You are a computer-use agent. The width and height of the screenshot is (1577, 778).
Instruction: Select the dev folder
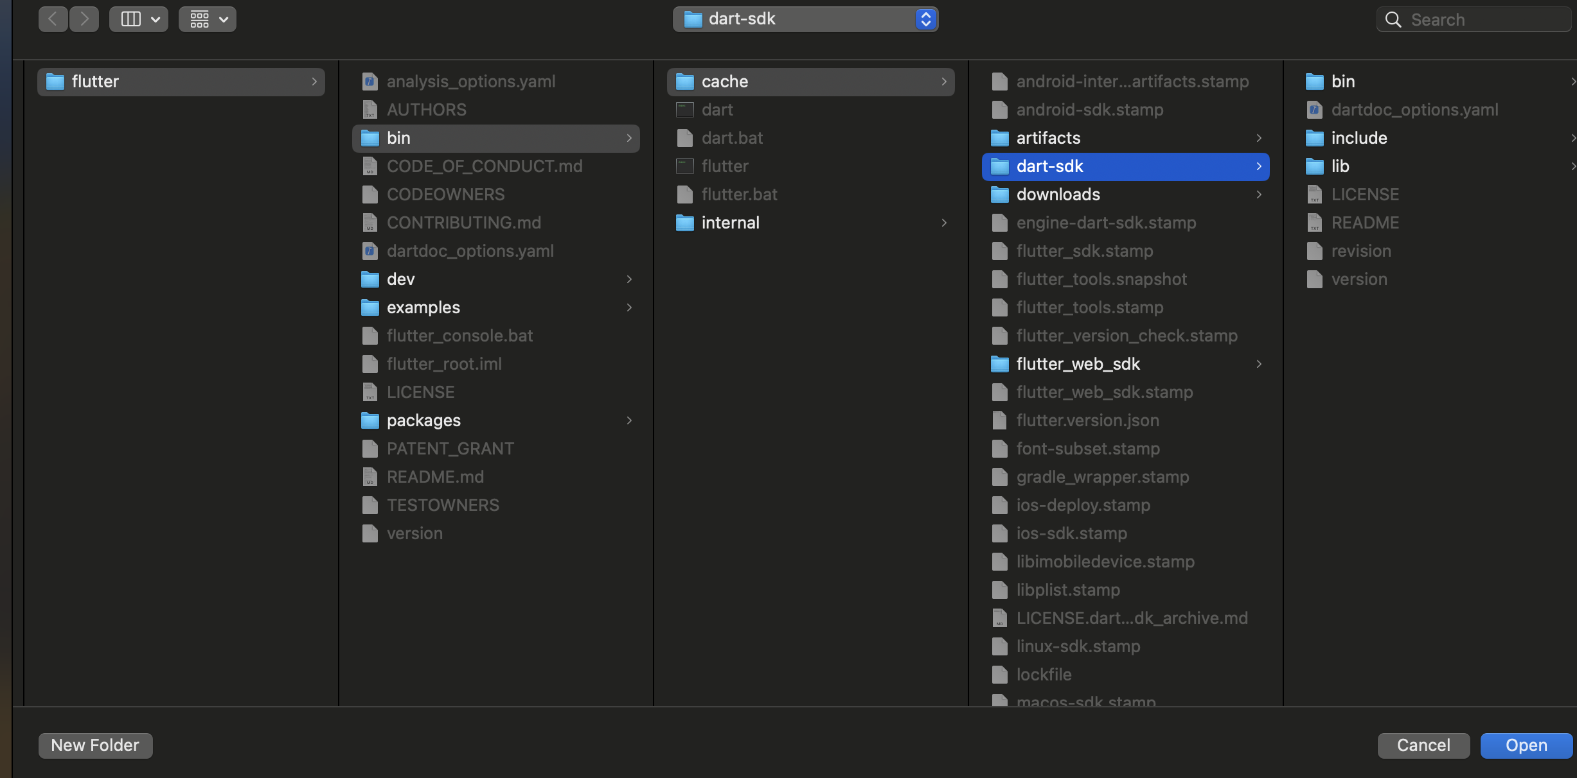[400, 279]
